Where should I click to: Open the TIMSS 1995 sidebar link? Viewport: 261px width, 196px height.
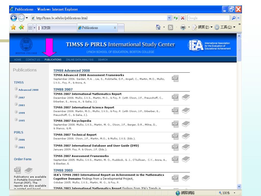(22, 120)
